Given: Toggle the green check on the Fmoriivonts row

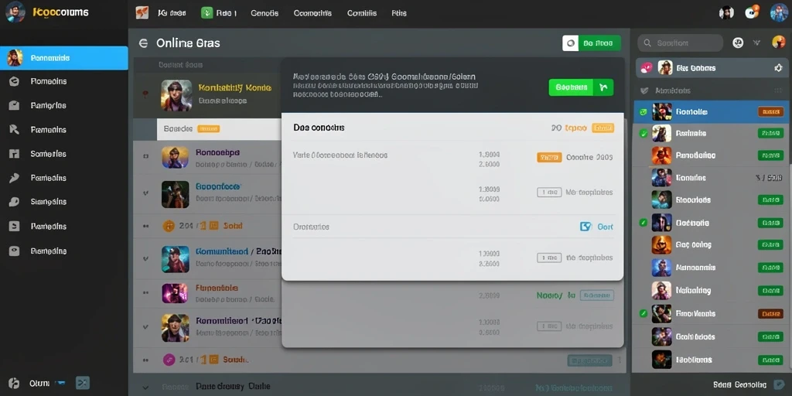Looking at the screenshot, I should point(643,313).
